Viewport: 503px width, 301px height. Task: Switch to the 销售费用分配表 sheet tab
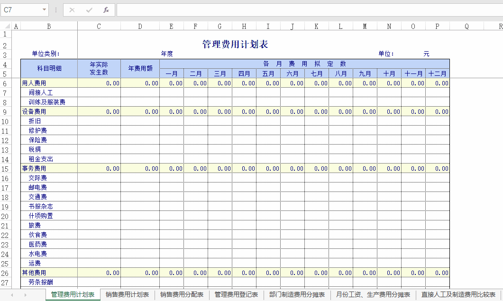[182, 294]
